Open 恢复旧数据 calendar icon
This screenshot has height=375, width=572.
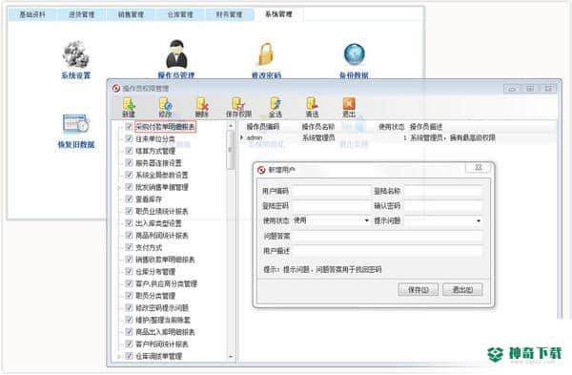(76, 123)
